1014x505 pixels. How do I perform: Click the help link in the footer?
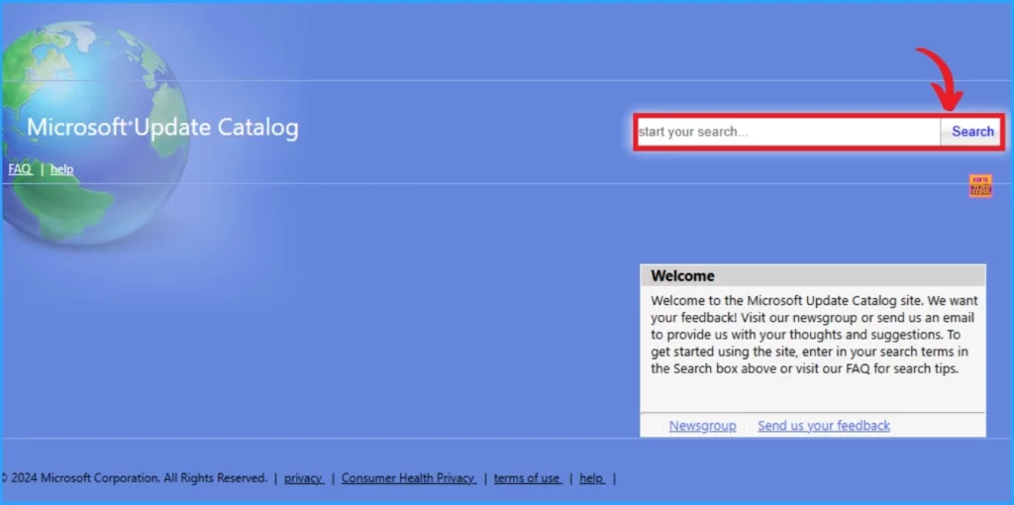click(592, 478)
